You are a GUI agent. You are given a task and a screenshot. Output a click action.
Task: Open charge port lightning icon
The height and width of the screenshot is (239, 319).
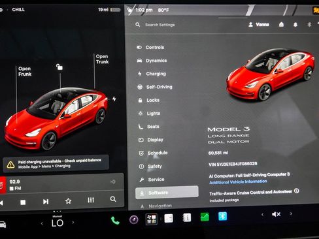pyautogui.click(x=114, y=99)
